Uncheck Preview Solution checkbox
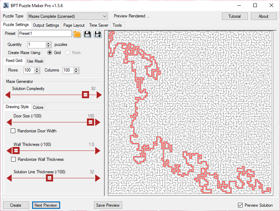This screenshot has height=211, width=280. [240, 205]
